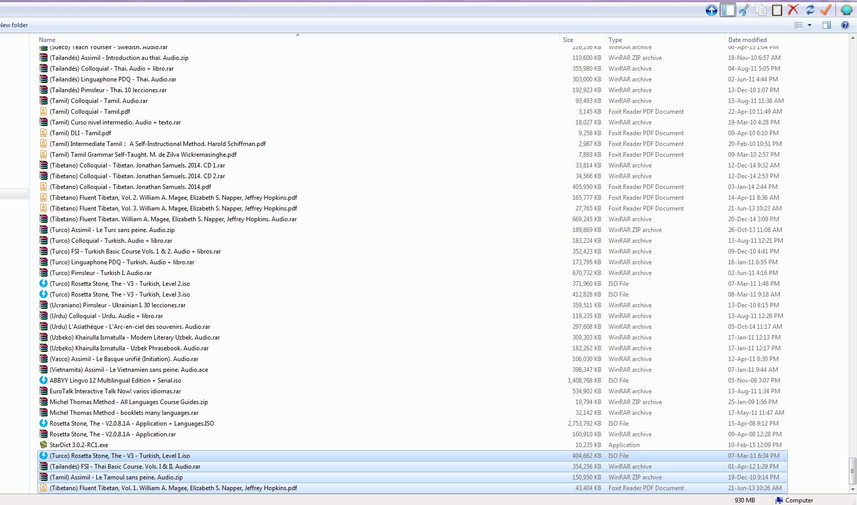Viewport: 857px width, 505px height.
Task: Toggle the navigation pane toolbar button
Action: click(x=728, y=10)
